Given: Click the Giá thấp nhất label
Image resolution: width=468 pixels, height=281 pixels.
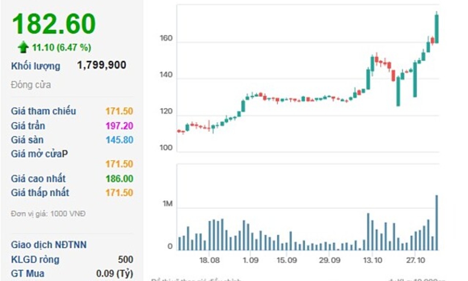Looking at the screenshot, I should tap(40, 193).
